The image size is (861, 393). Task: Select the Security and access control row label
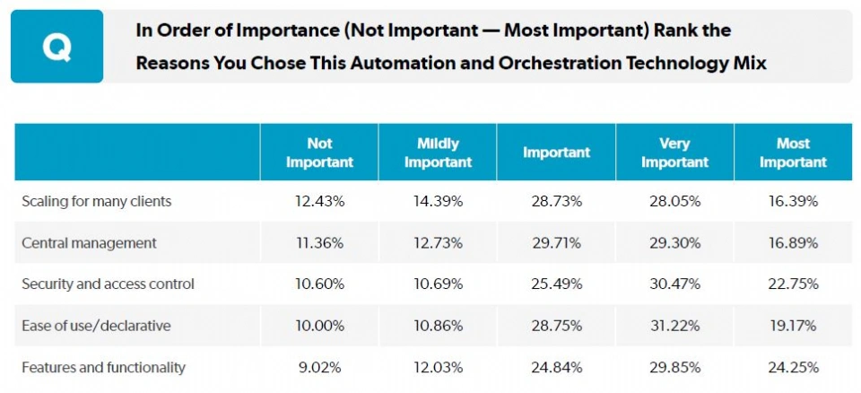[108, 284]
